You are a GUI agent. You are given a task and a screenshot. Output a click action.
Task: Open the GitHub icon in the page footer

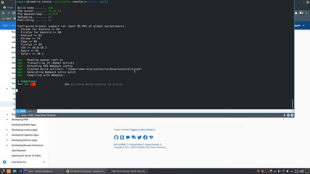116,137
